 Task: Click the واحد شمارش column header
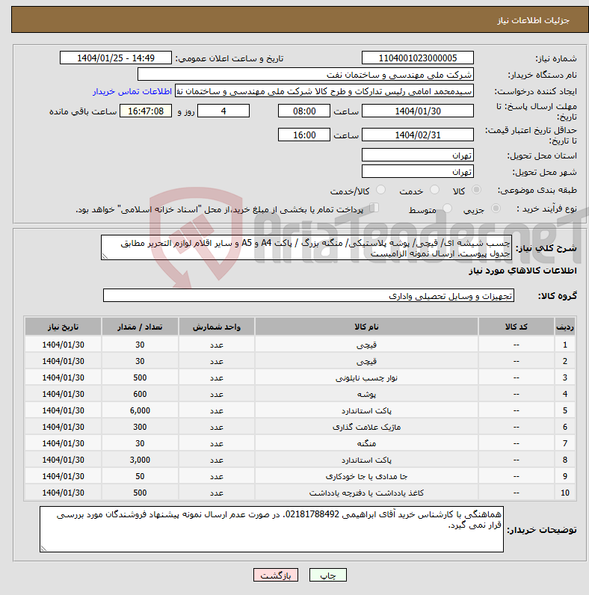coord(217,327)
